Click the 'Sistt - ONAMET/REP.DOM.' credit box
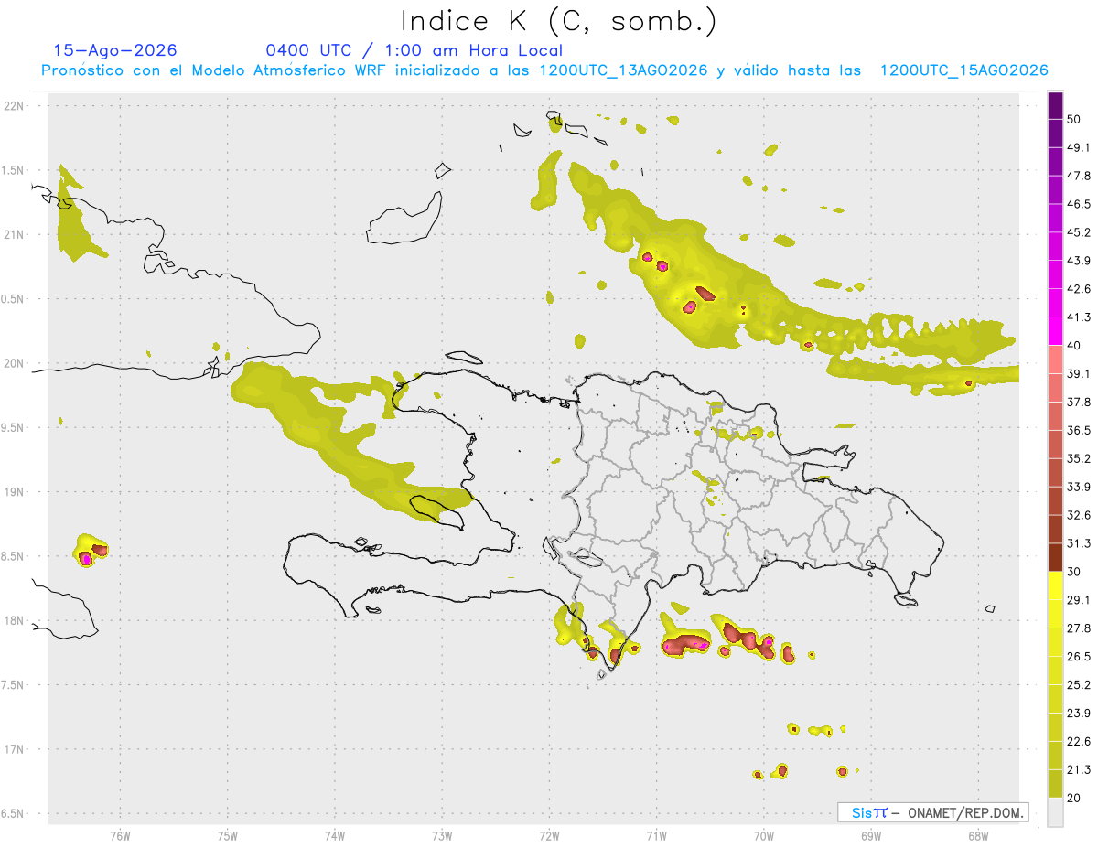The height and width of the screenshot is (848, 1098). pyautogui.click(x=932, y=812)
